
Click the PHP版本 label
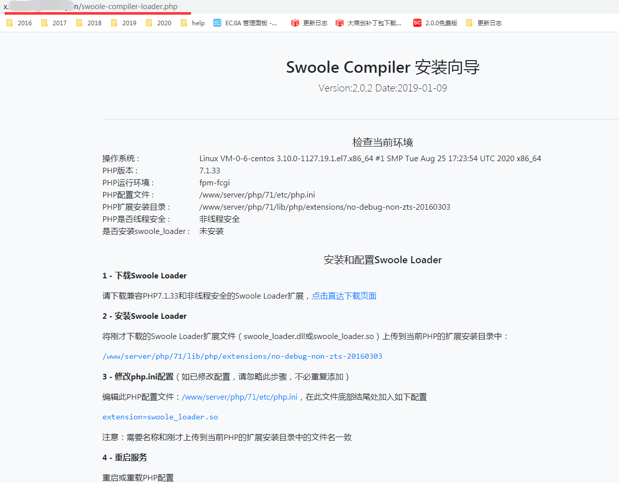pos(120,171)
